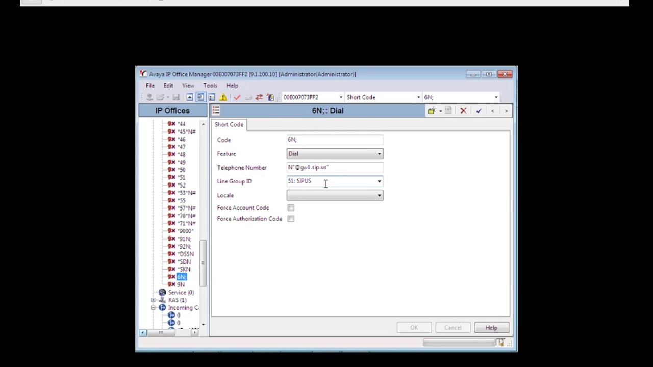Collapse the Incoming Call Route tree node
Image resolution: width=653 pixels, height=367 pixels.
click(x=154, y=307)
